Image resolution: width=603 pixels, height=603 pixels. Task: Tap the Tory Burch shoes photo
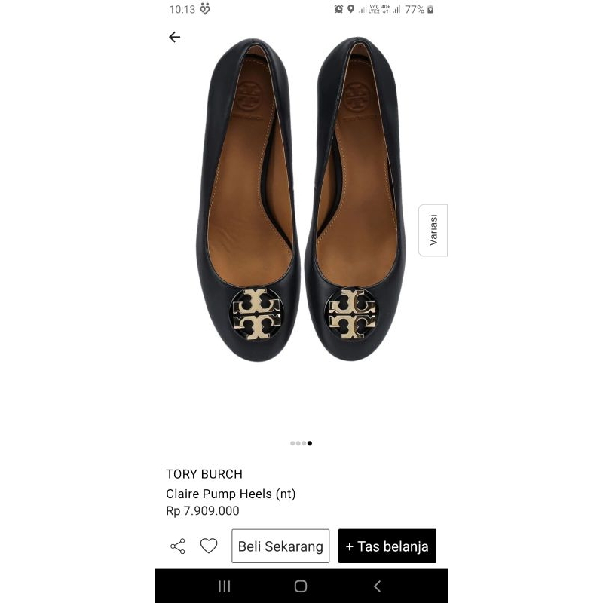(x=301, y=226)
